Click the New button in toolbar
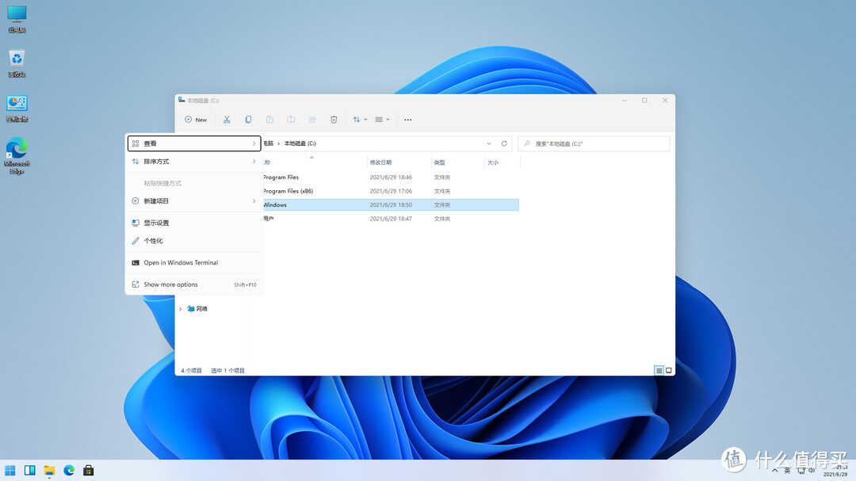 [x=196, y=120]
